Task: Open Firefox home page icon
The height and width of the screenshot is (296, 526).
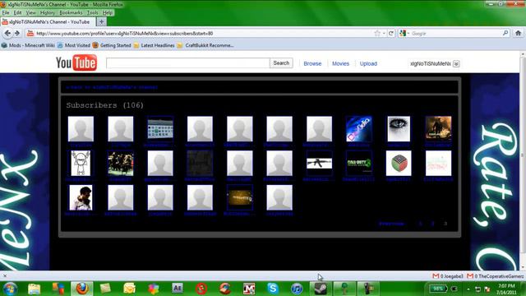Action: pyautogui.click(x=519, y=33)
